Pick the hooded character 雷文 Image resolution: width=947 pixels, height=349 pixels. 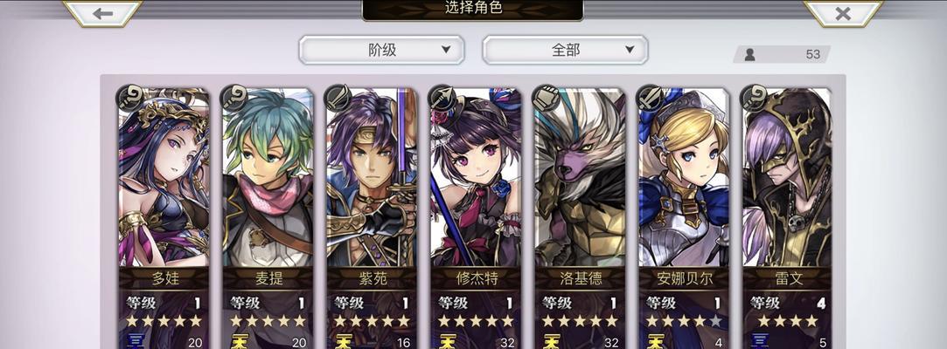pos(787,218)
